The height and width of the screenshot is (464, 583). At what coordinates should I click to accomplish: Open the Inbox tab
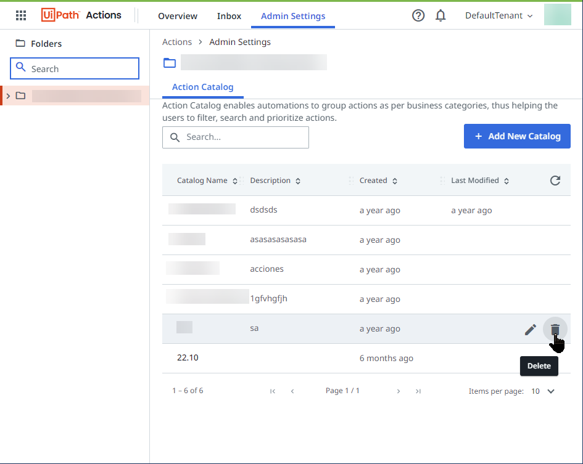229,16
